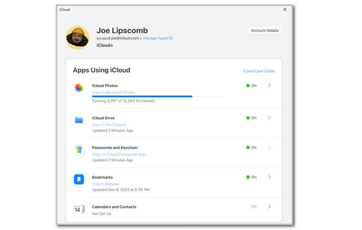The height and width of the screenshot is (230, 362).
Task: Click the photo syncing progress bar
Action: coord(158,96)
